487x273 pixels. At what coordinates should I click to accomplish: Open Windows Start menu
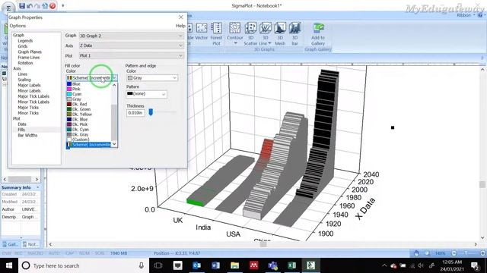[9, 265]
